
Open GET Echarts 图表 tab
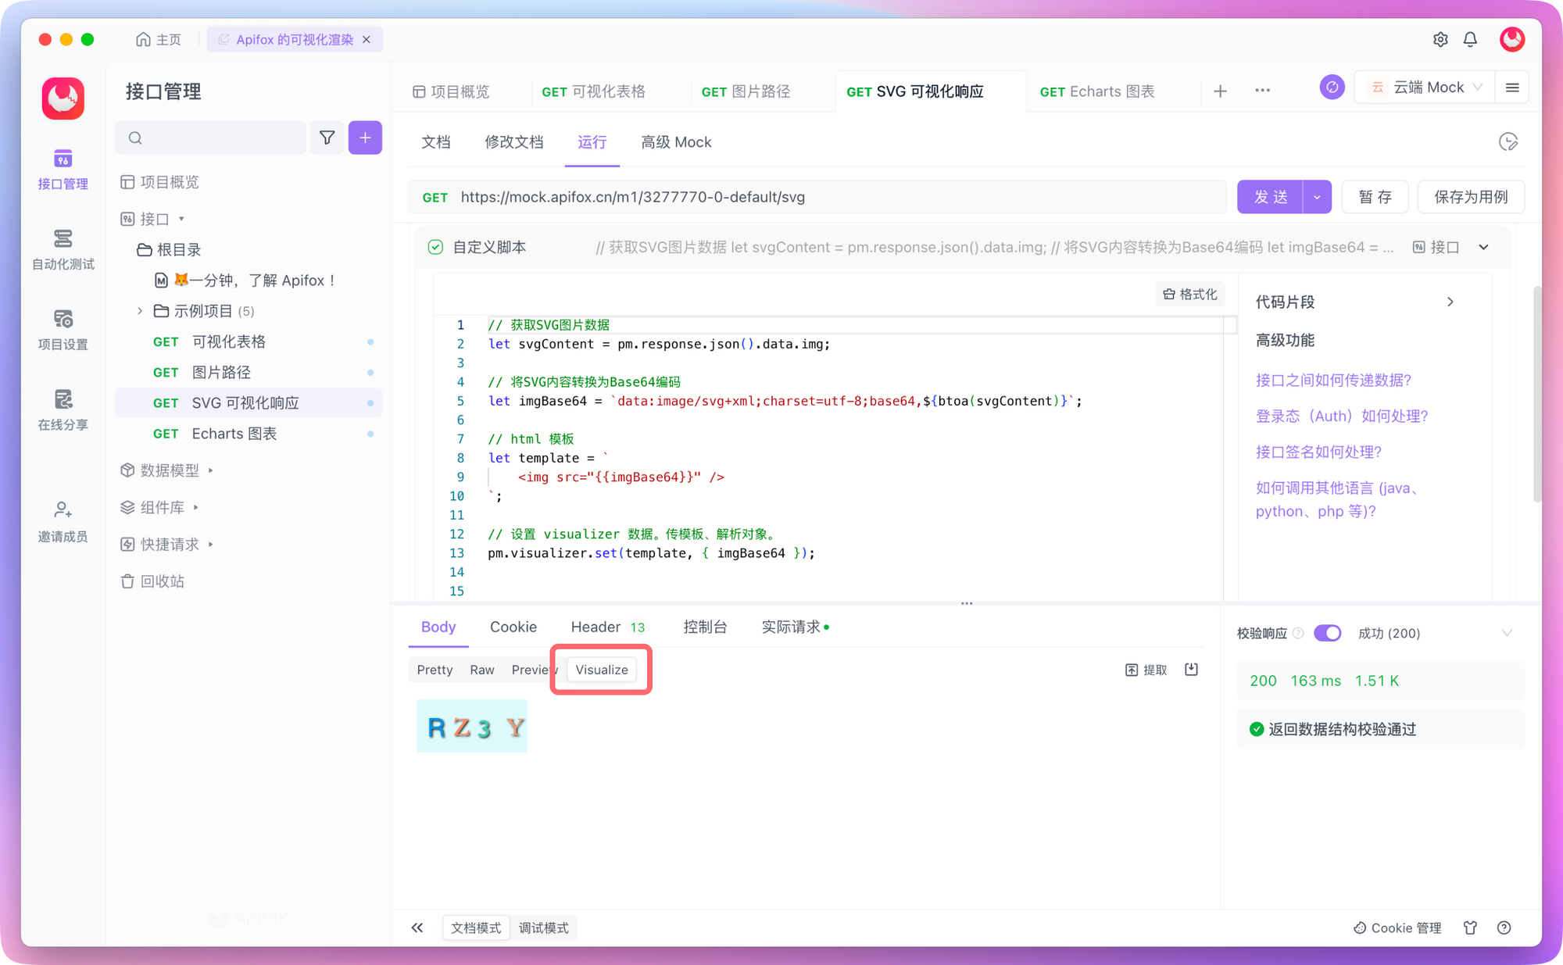1097,91
